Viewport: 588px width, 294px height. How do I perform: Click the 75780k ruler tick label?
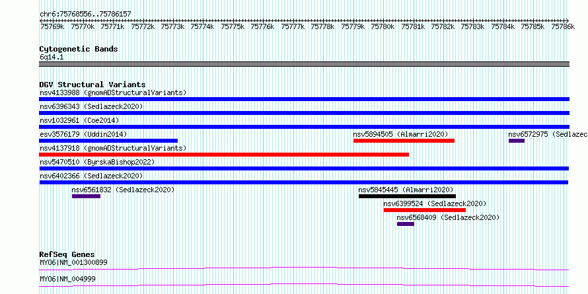383,26
